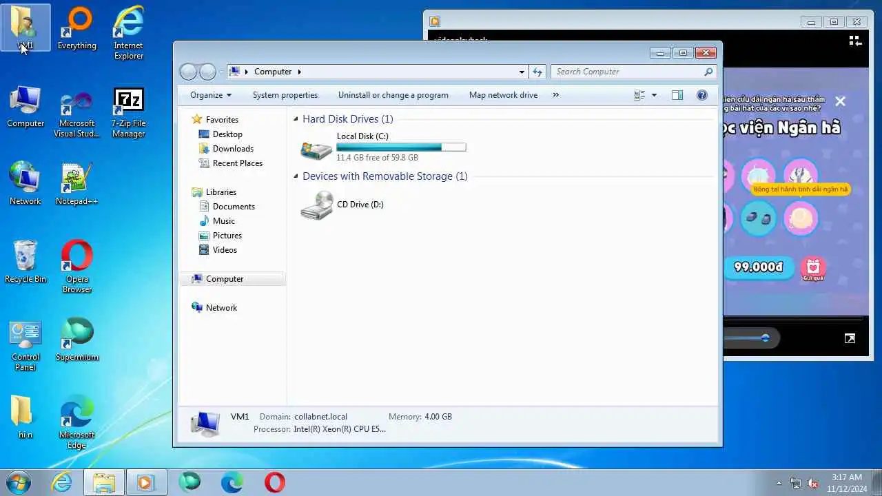Open the VM1 user folder desktop icon
The width and height of the screenshot is (882, 496).
click(x=25, y=28)
